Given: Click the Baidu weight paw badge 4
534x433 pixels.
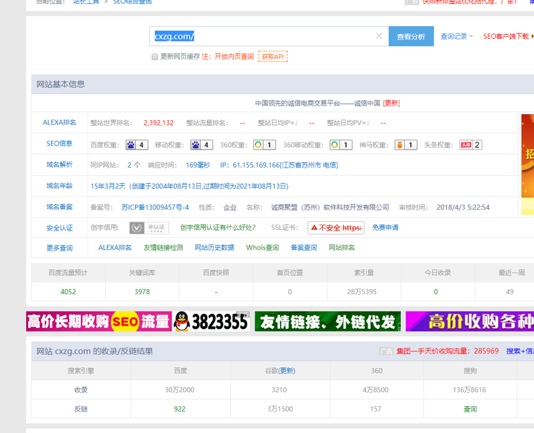Looking at the screenshot, I should tap(137, 145).
